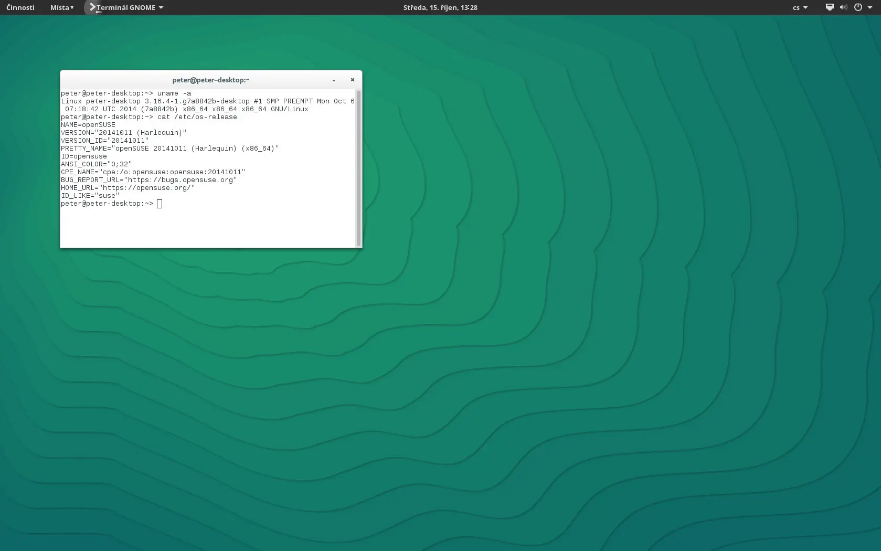The image size is (881, 551).
Task: Click the uname -a command line
Action: pos(126,93)
